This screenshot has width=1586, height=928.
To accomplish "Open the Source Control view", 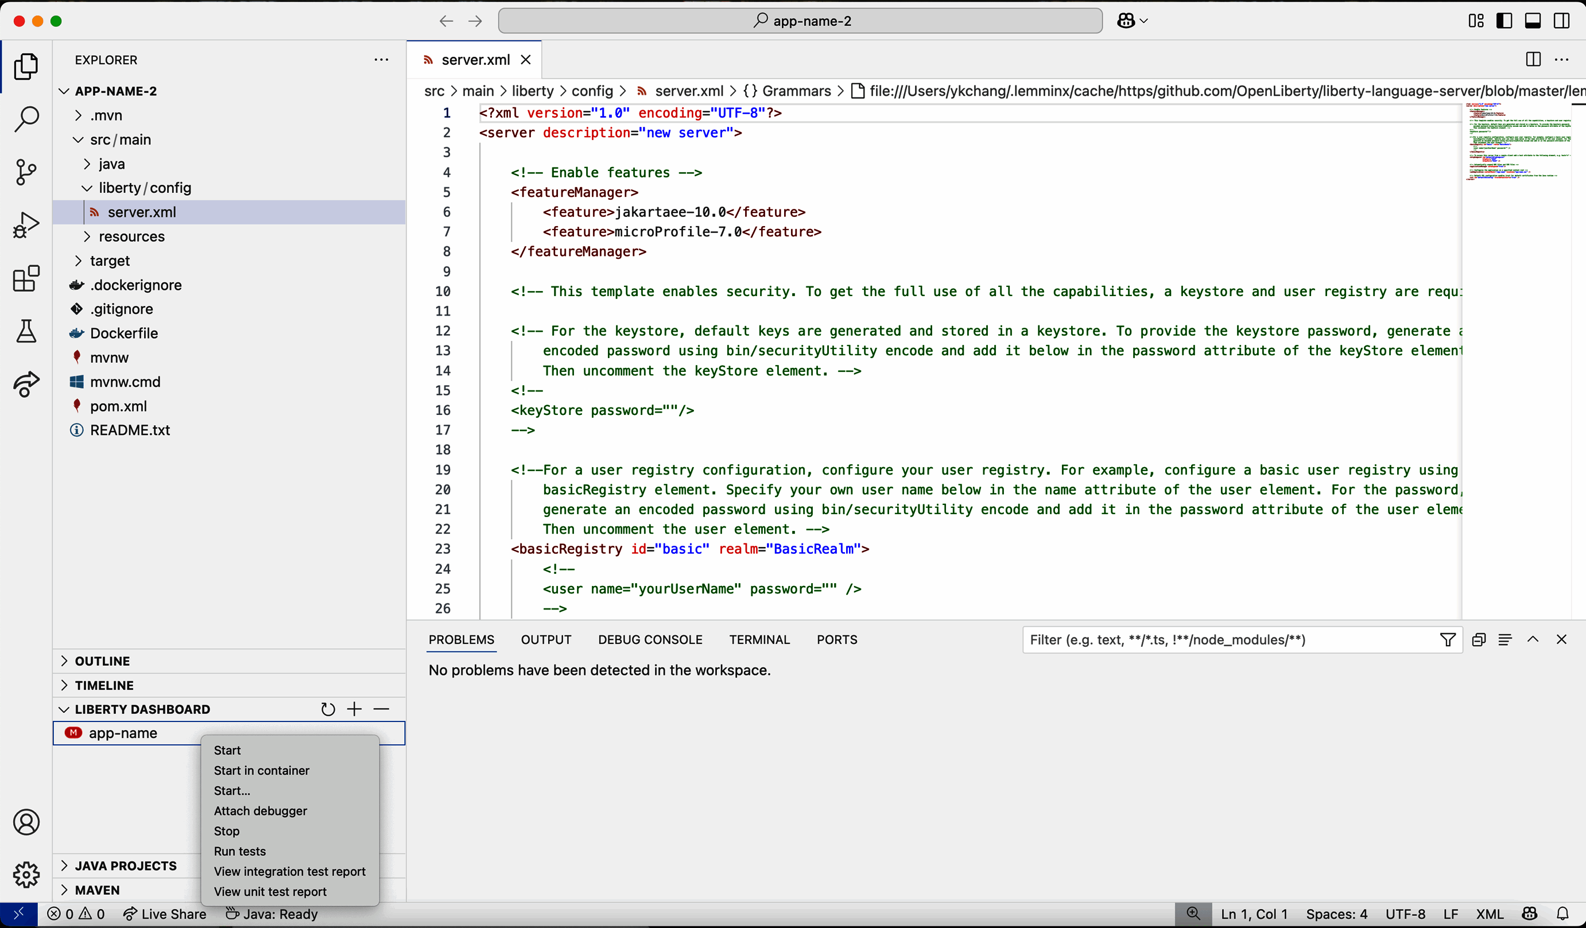I will (x=26, y=171).
